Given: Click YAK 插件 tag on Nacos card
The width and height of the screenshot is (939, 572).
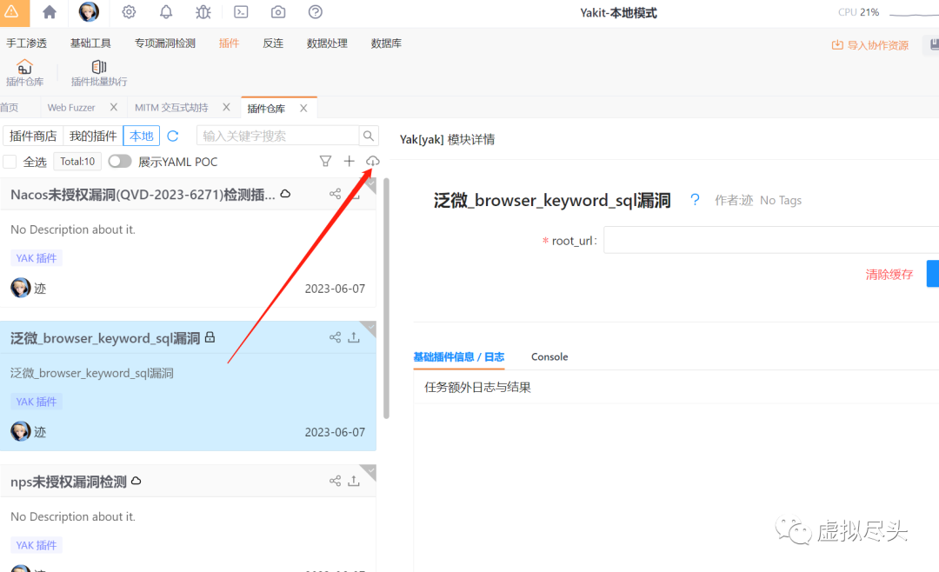Looking at the screenshot, I should point(37,258).
